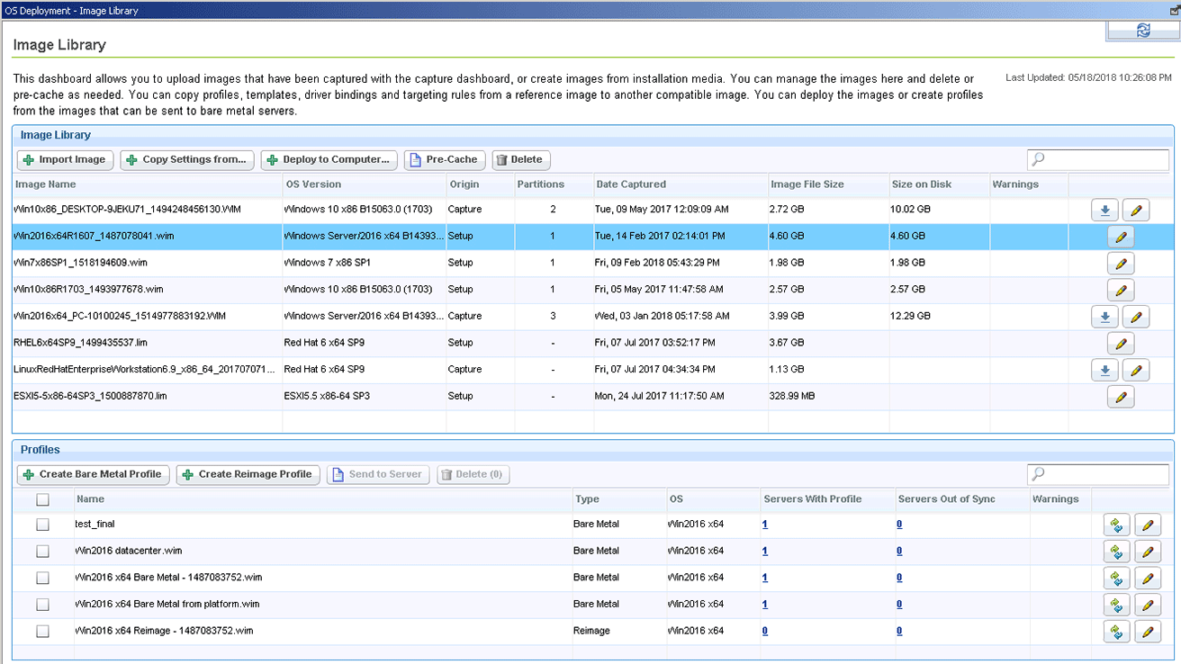
Task: Download the LinuxRedHatEnterpriseWorkstation capture image
Action: [1104, 369]
